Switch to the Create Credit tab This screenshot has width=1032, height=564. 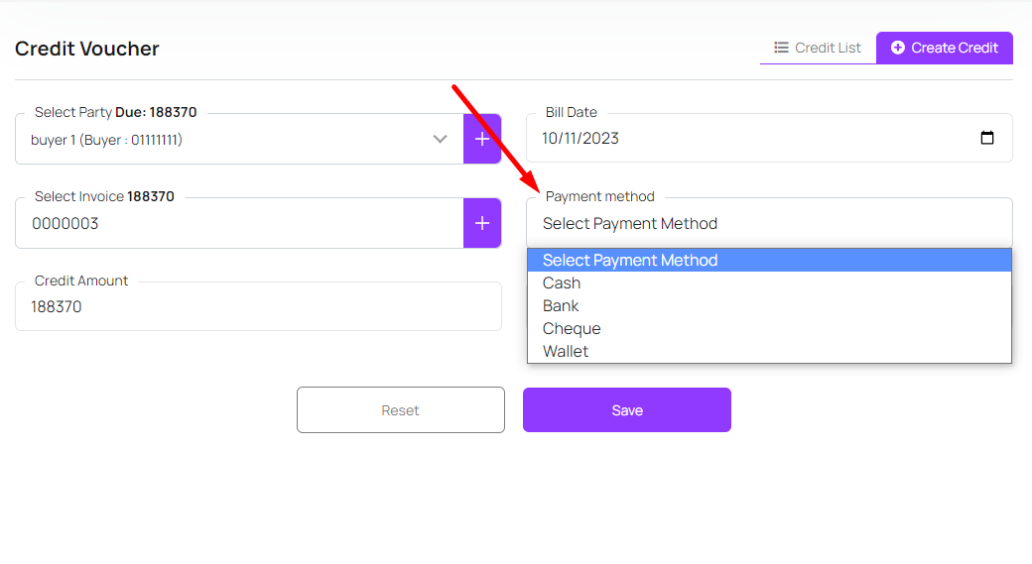[x=944, y=48]
